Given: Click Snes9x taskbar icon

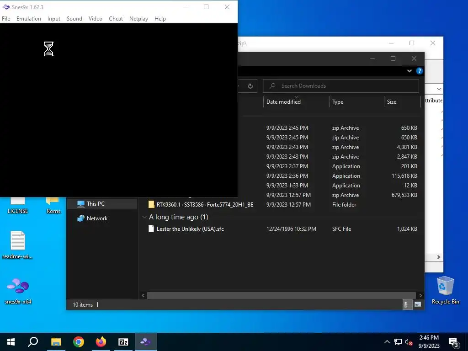Looking at the screenshot, I should tap(146, 342).
